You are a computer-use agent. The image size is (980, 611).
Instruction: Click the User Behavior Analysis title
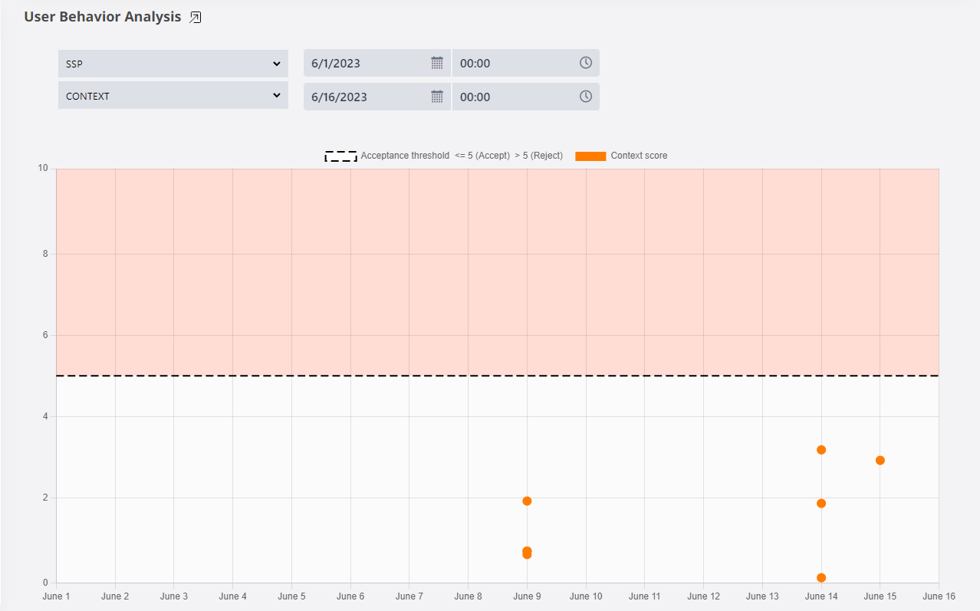103,17
